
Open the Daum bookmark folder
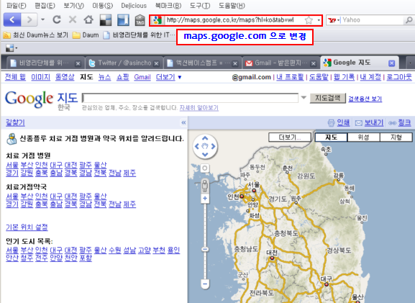(86, 35)
